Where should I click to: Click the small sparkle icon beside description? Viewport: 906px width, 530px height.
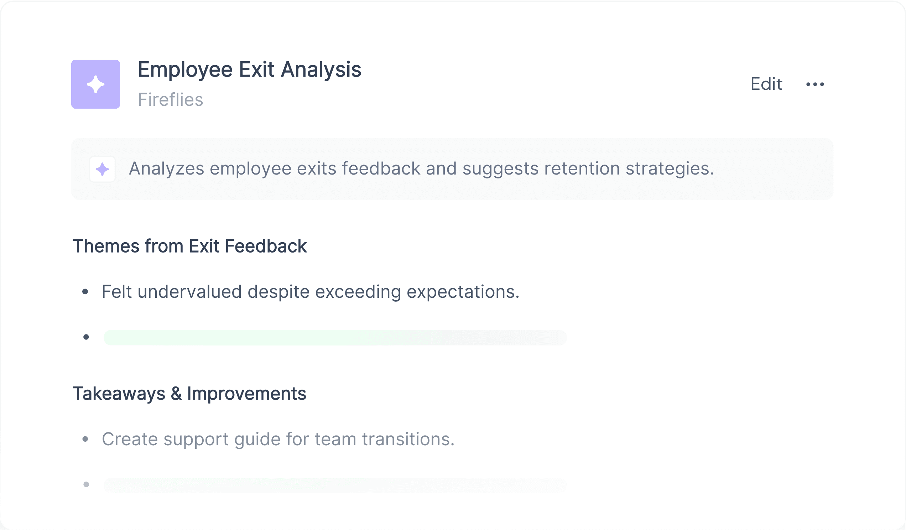(103, 169)
